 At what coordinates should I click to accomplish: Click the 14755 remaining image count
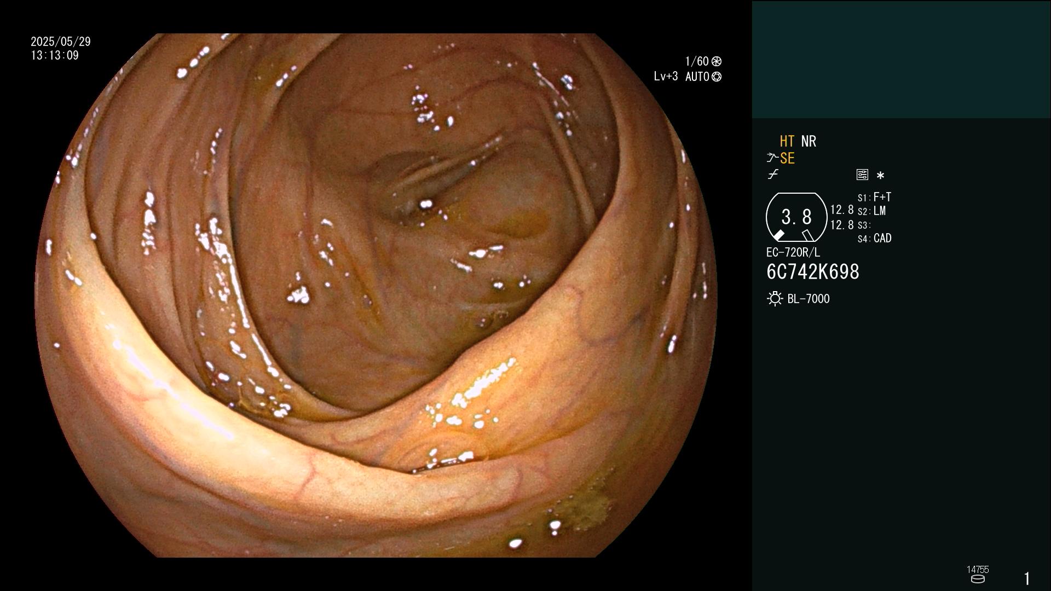click(x=978, y=570)
